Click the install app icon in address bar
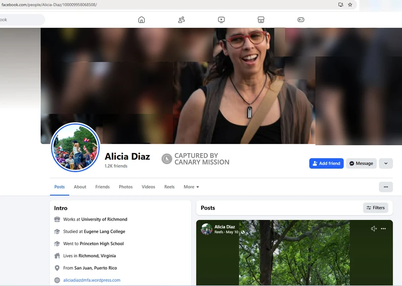This screenshot has width=402, height=286. coord(341,5)
